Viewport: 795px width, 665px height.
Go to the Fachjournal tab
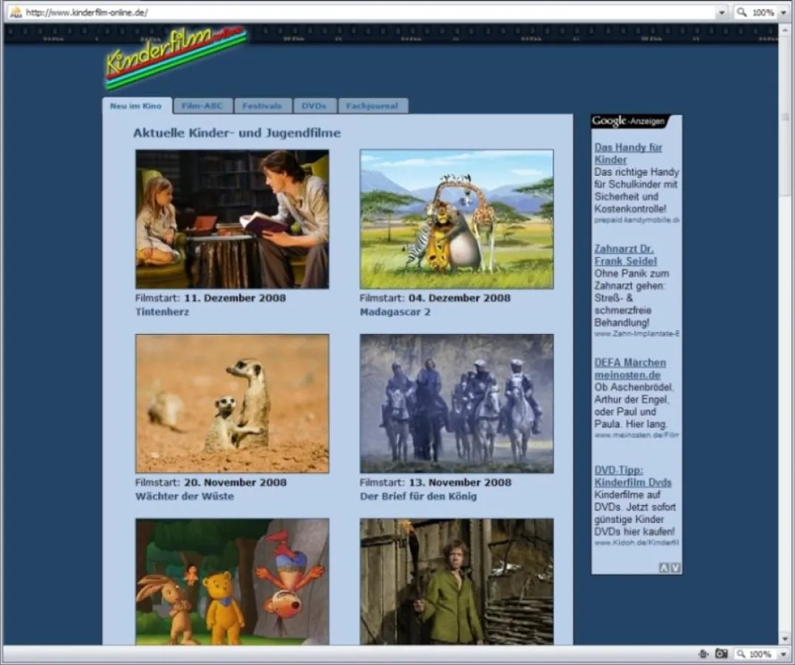[372, 106]
